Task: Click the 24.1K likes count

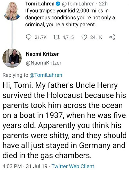Action: point(96,37)
